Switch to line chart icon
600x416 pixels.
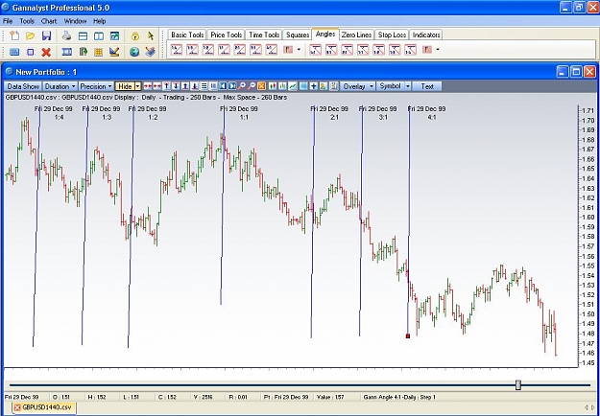[293, 86]
